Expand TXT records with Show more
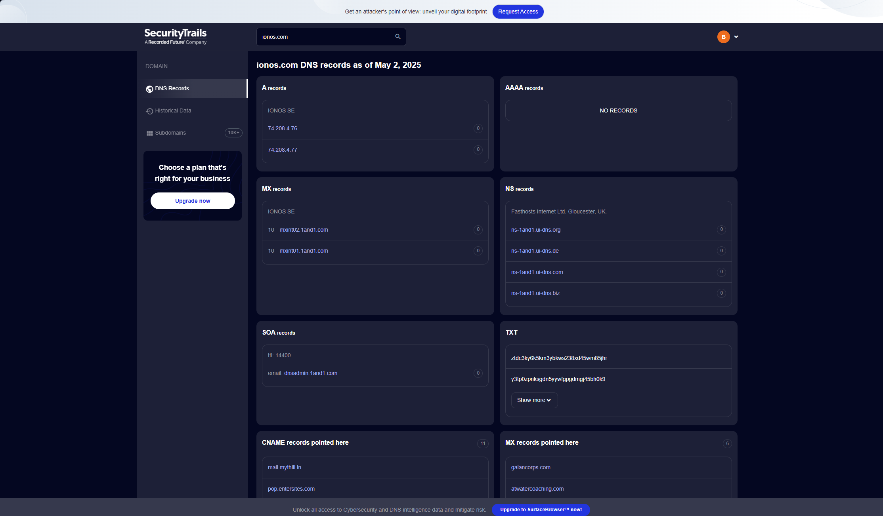The height and width of the screenshot is (516, 883). 534,400
